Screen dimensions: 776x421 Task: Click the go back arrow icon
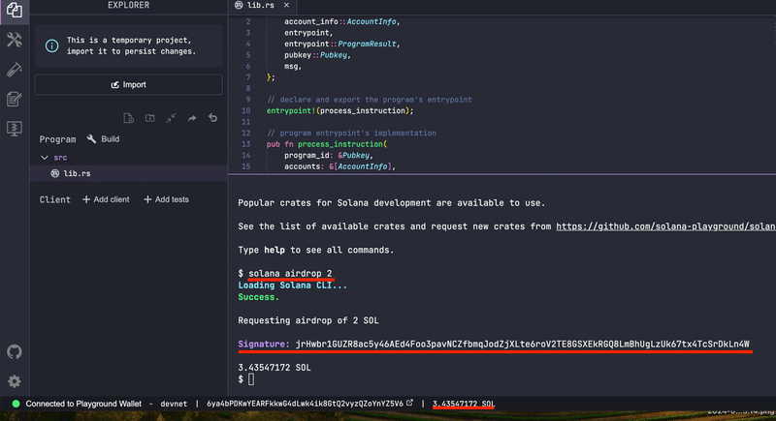(212, 117)
